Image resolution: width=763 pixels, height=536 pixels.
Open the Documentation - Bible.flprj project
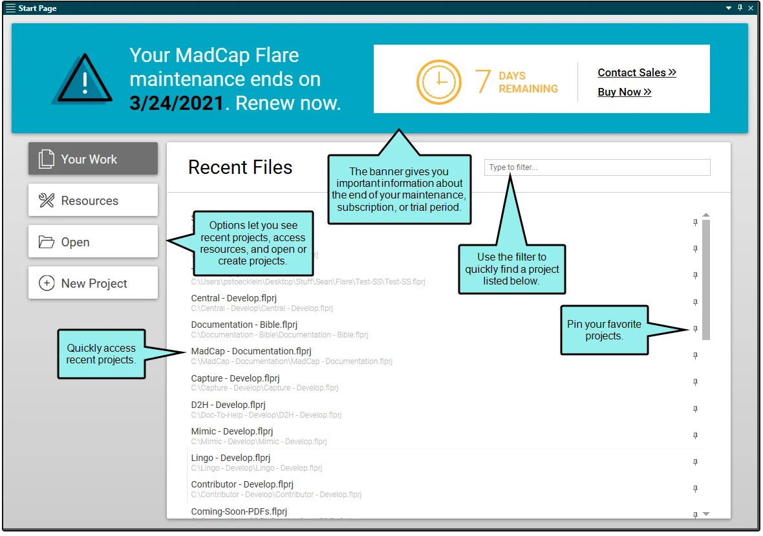[x=244, y=324]
